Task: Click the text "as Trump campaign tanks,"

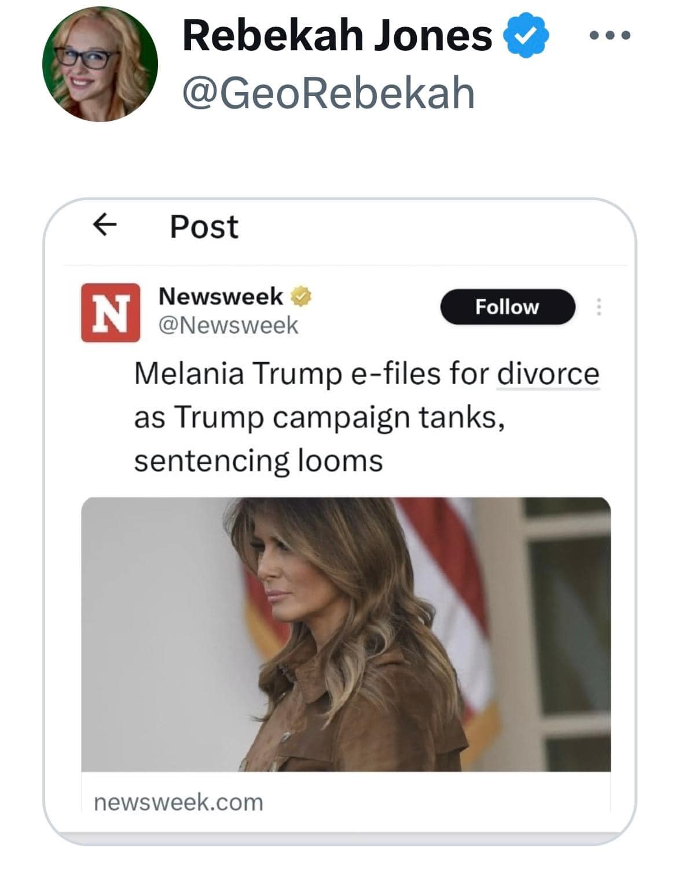Action: click(320, 417)
